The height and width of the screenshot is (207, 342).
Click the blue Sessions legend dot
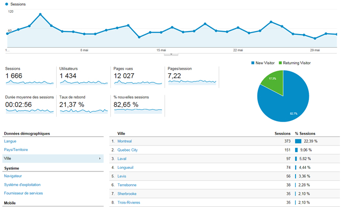(7, 4)
